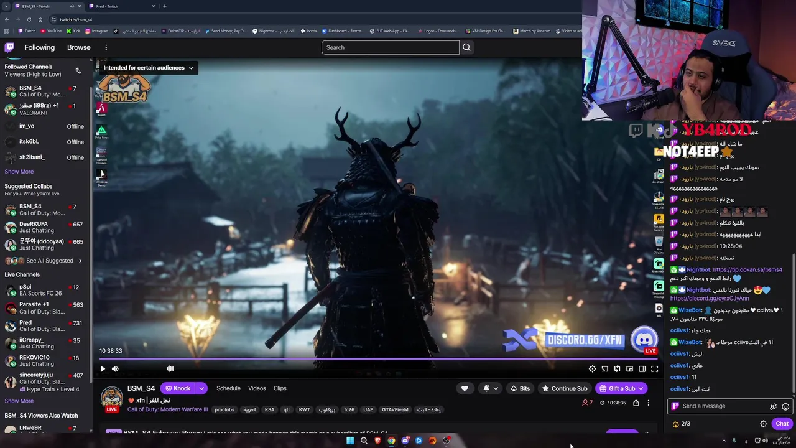Click the Twitch logo home icon
The width and height of the screenshot is (796, 448).
[9, 47]
